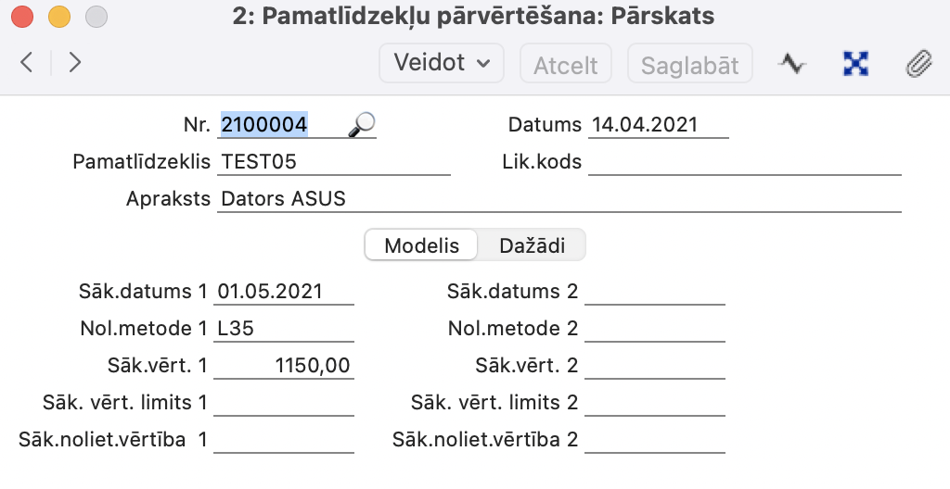Screen dimensions: 950x489
Task: Click the magnifying glass next to Nr.
Action: coord(362,125)
